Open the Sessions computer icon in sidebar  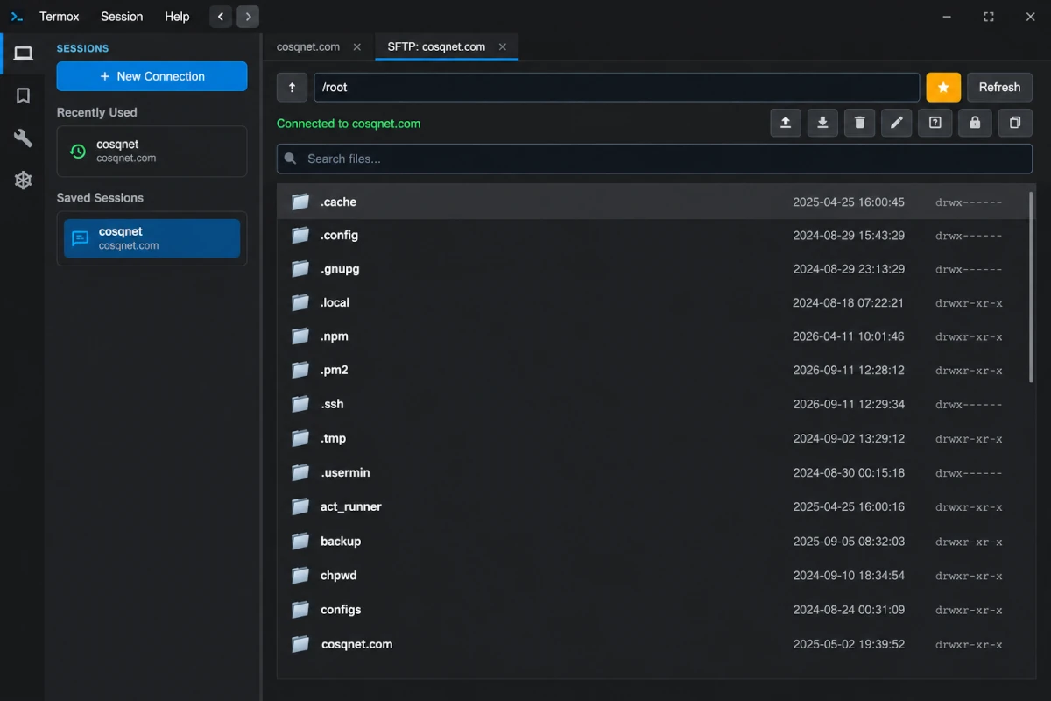coord(24,53)
